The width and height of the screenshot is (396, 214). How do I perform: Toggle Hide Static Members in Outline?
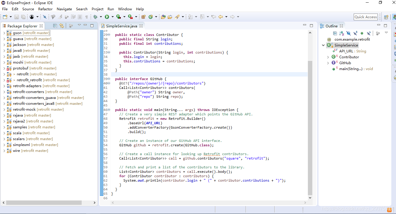click(x=355, y=33)
